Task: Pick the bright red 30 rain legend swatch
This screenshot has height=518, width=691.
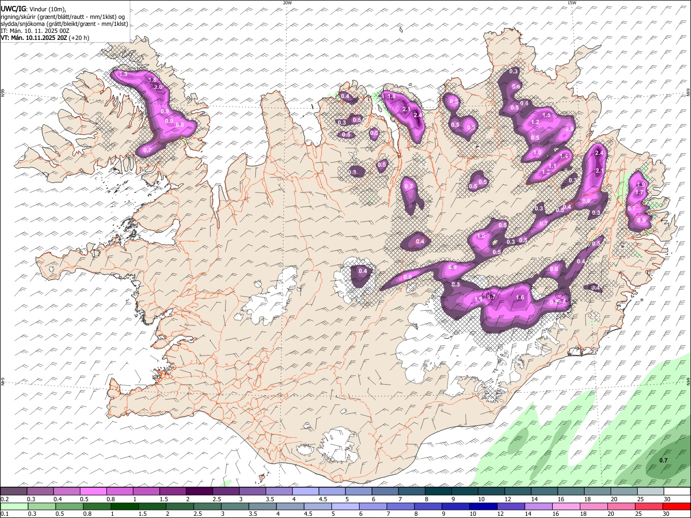Action: [677, 507]
